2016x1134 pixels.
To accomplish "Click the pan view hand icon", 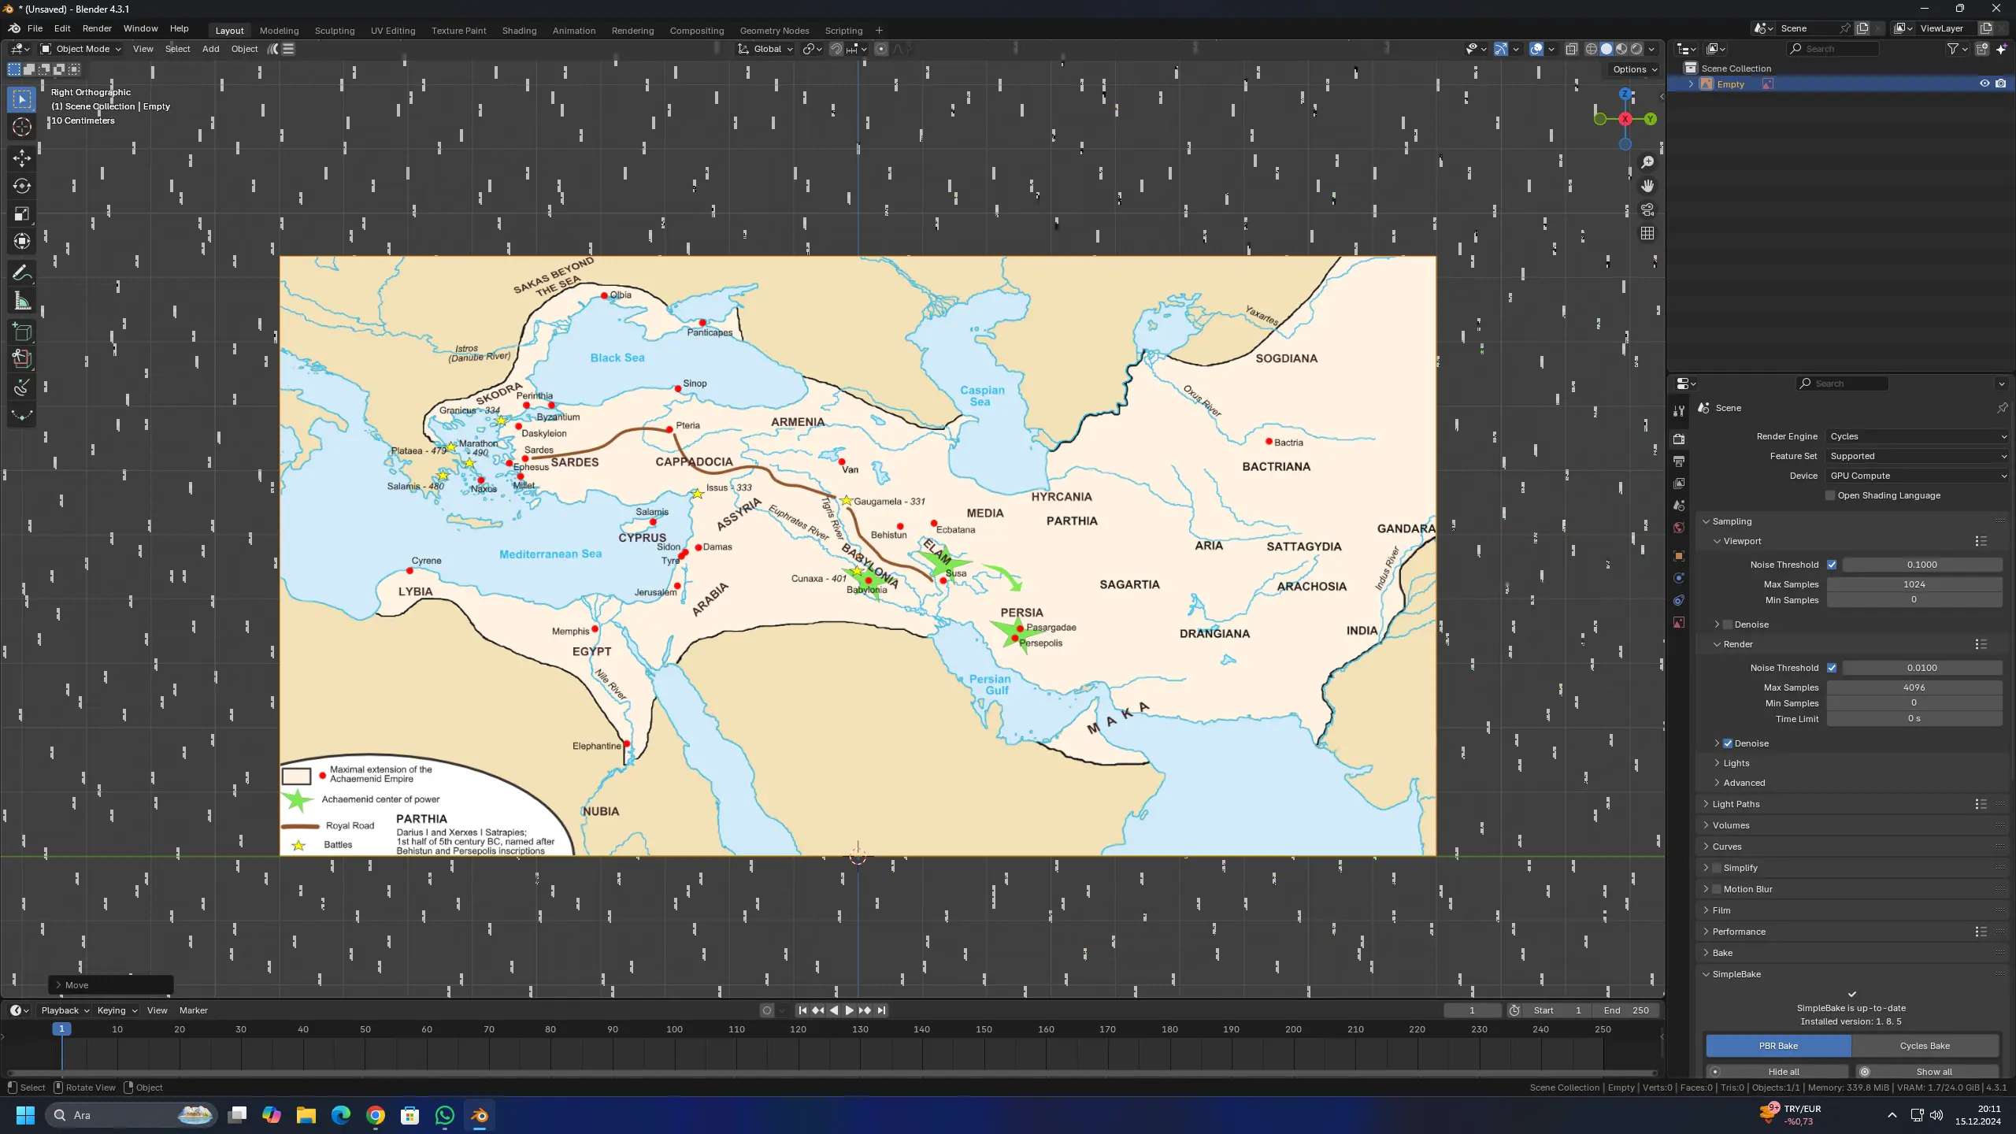I will (x=1647, y=186).
